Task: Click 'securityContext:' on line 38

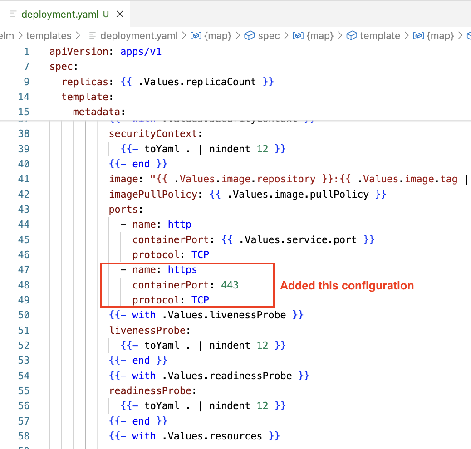Action: 156,134
